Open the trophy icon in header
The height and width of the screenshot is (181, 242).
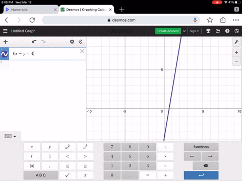pyautogui.click(x=208, y=31)
